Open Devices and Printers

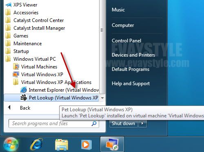133,55
